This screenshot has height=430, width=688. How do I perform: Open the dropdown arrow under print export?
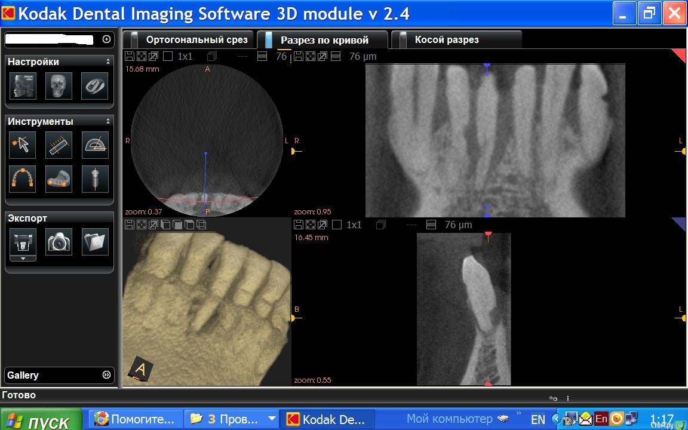(23, 259)
